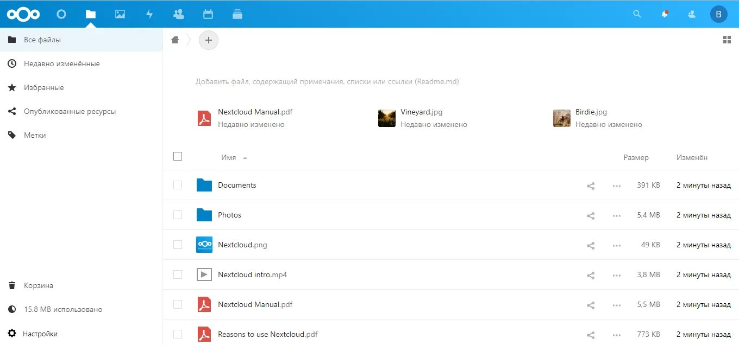Go to home folder breadcrumb icon
The height and width of the screenshot is (345, 739).
[175, 40]
